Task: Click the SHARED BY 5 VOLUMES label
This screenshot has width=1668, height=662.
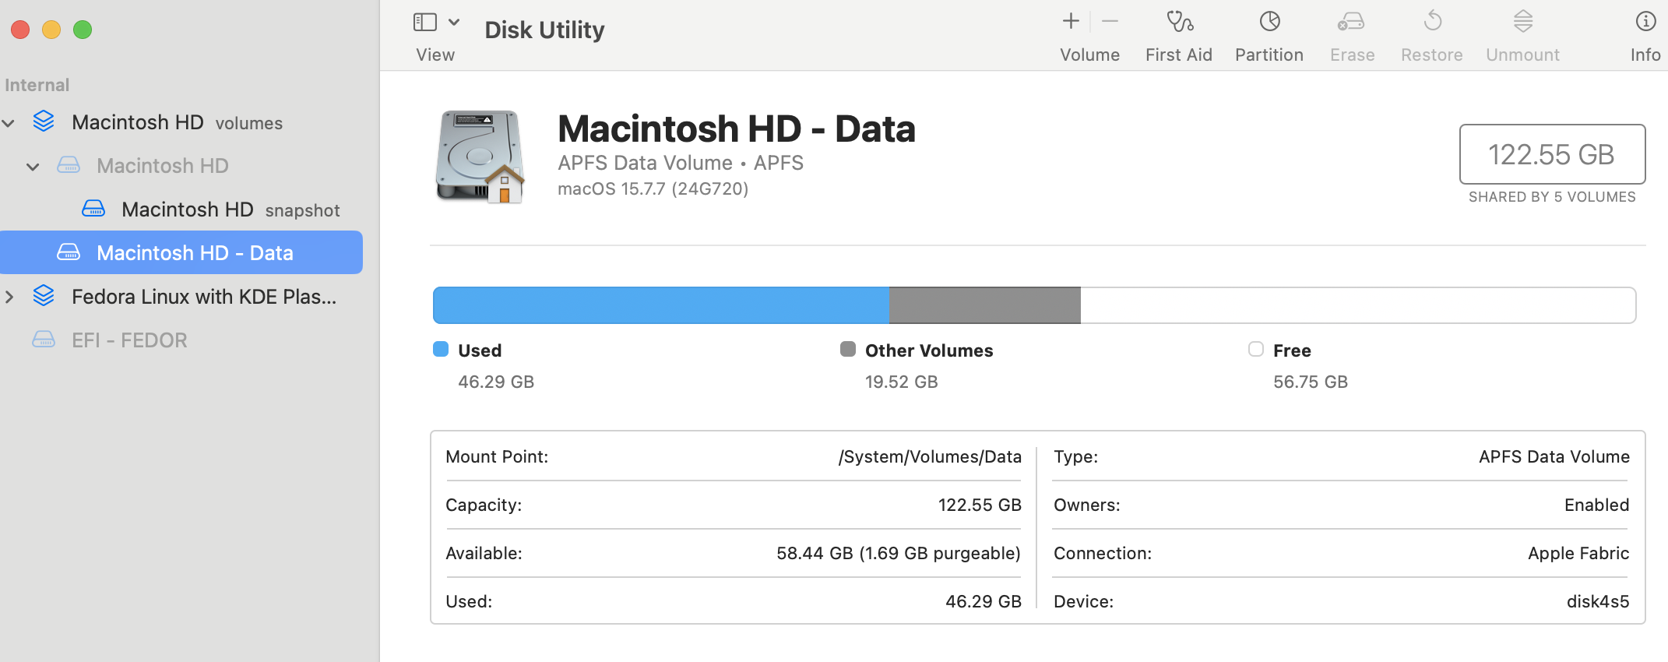Action: coord(1552,197)
